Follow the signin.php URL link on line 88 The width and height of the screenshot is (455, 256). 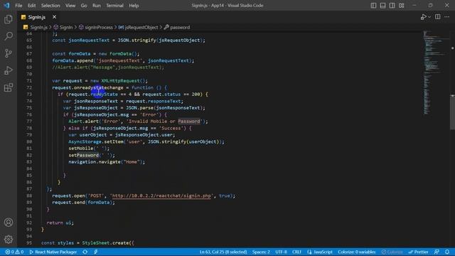click(161, 196)
